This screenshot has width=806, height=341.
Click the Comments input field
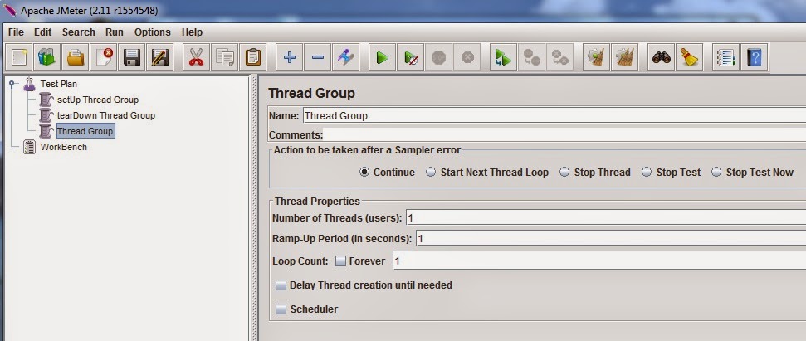564,135
